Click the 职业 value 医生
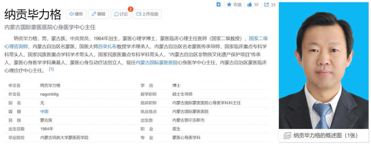Screen dimensions: 371x147 coord(176,129)
